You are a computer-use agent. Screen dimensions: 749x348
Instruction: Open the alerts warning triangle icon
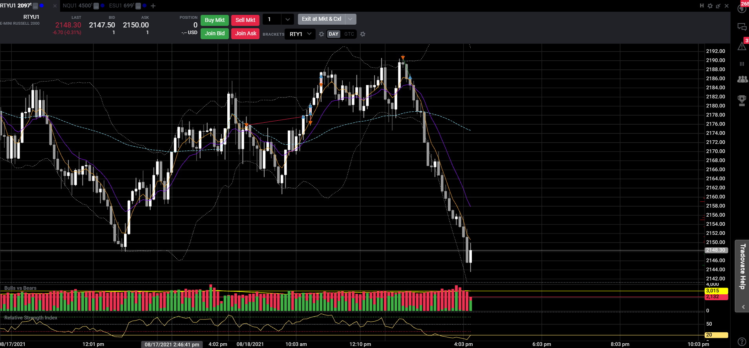click(742, 46)
